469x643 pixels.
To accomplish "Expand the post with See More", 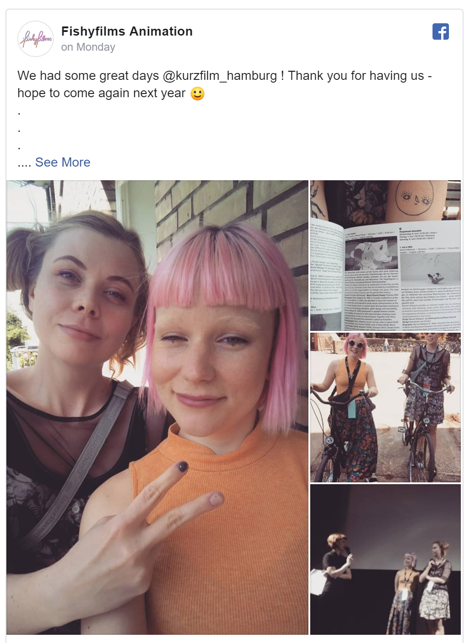I will click(63, 162).
